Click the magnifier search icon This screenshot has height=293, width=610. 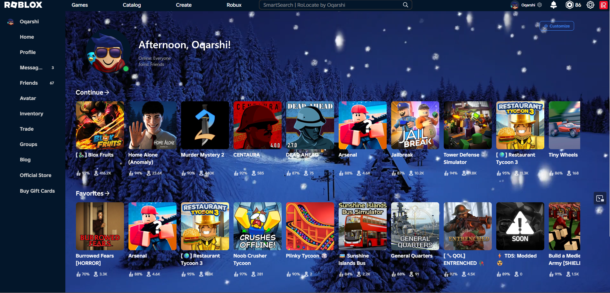[406, 5]
